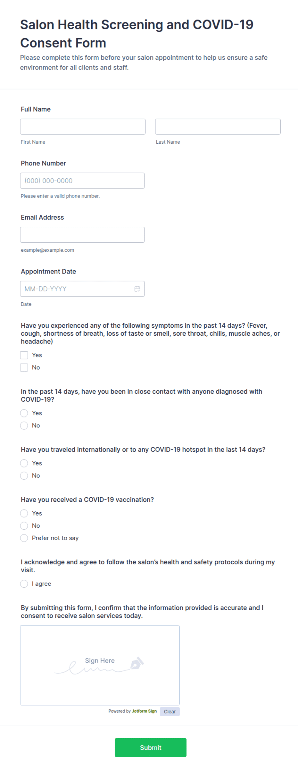Click the Last Name input field
This screenshot has width=298, height=773.
(218, 127)
